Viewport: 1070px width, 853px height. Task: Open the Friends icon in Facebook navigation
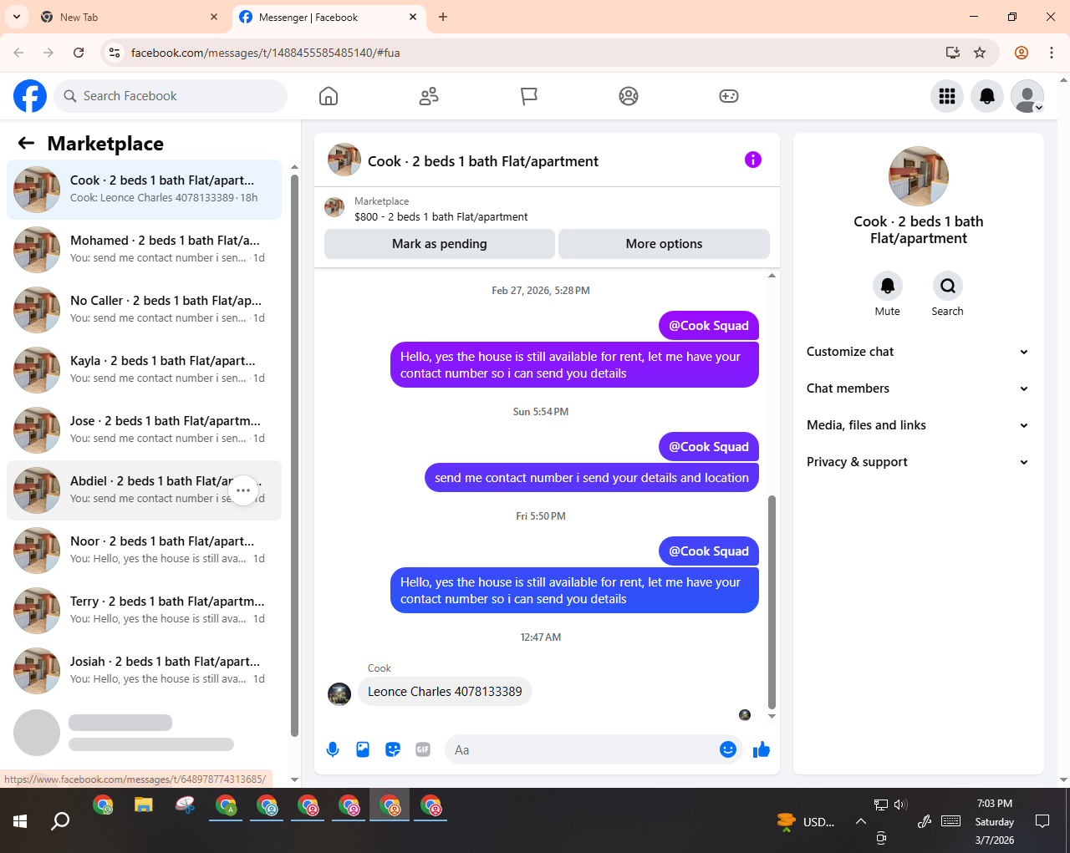click(429, 96)
